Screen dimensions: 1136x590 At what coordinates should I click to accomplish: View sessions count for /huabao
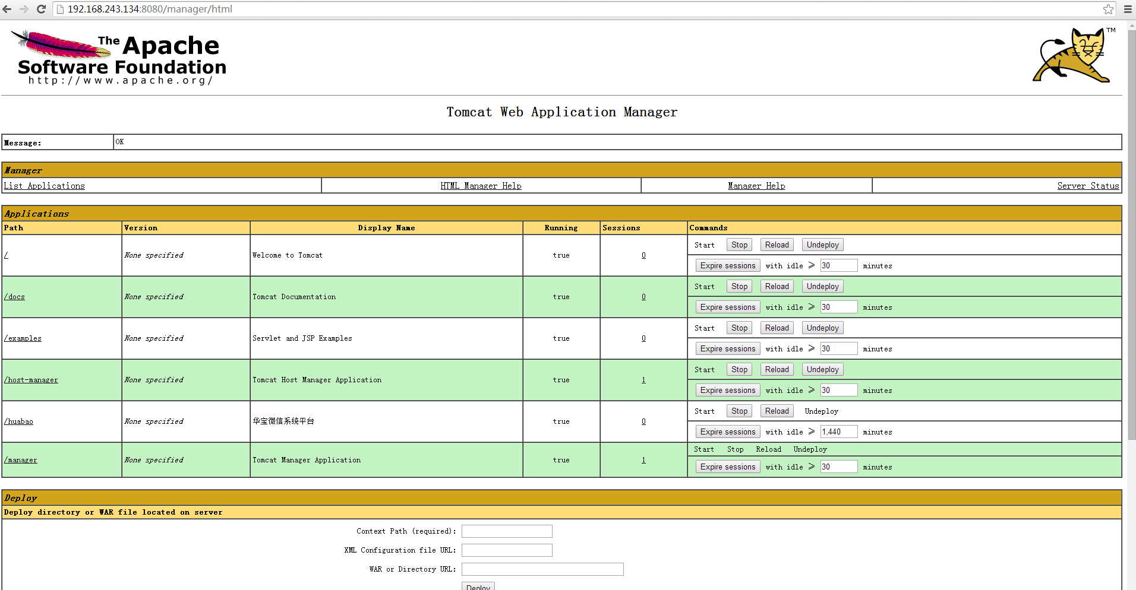[x=643, y=421]
